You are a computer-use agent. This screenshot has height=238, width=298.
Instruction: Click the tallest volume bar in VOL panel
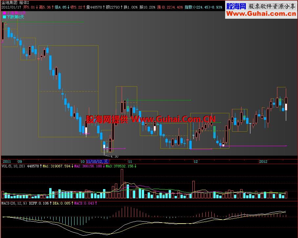click(x=122, y=184)
